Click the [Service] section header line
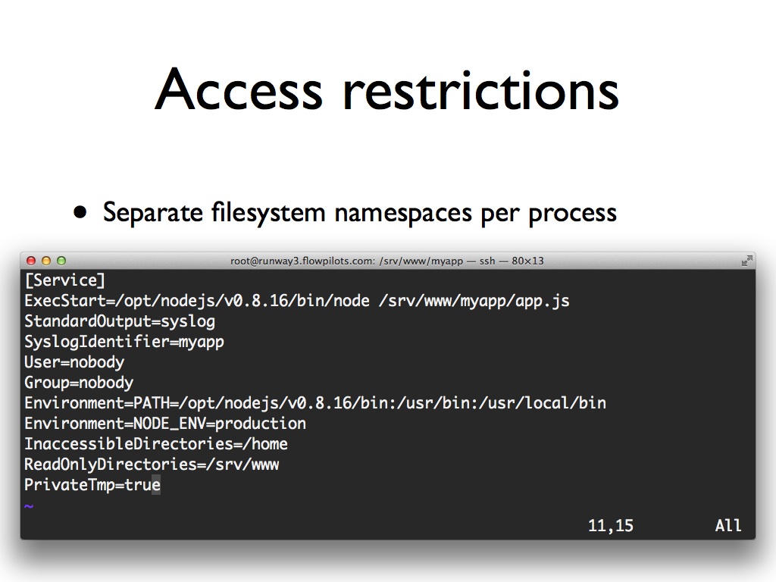The height and width of the screenshot is (582, 776). coord(65,280)
